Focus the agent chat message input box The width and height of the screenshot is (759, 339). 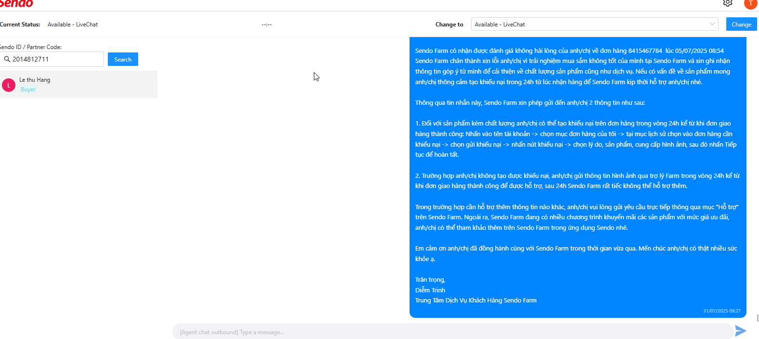click(x=452, y=332)
